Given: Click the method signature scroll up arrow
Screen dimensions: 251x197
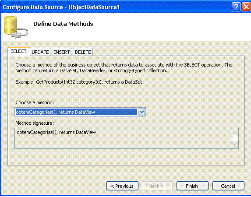Looking at the screenshot, I should (234, 133).
